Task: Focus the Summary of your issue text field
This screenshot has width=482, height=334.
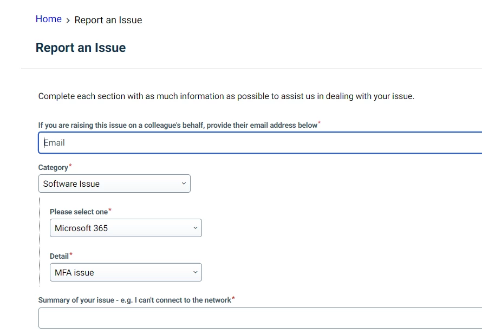Action: (x=260, y=318)
